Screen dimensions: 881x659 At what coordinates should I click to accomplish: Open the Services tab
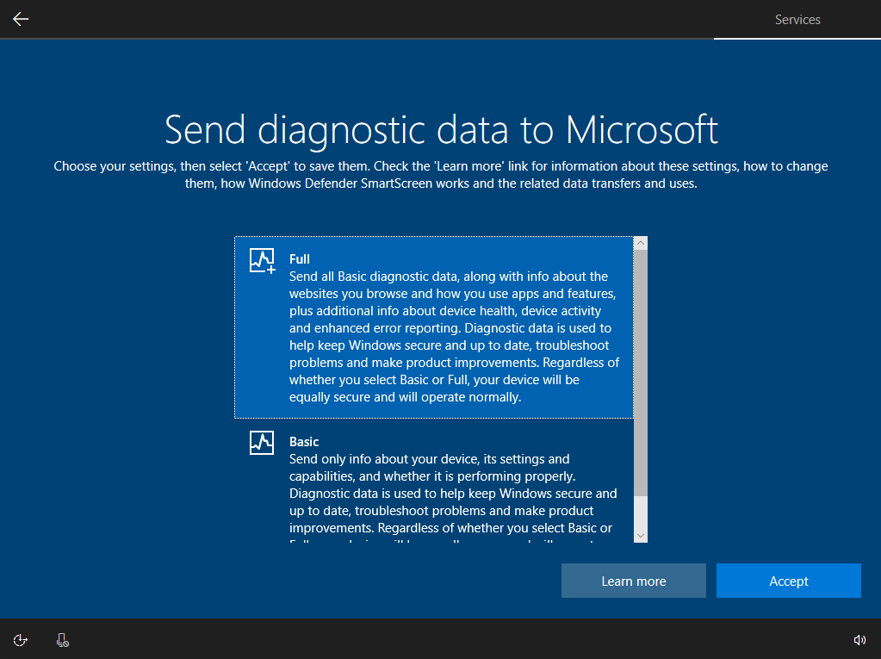[x=797, y=20]
